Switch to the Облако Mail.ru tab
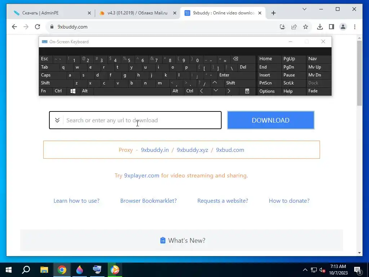This screenshot has width=369, height=277. [x=137, y=13]
